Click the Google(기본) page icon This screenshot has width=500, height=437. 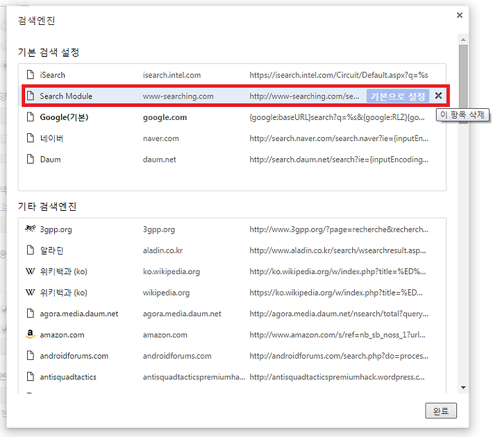tap(31, 117)
